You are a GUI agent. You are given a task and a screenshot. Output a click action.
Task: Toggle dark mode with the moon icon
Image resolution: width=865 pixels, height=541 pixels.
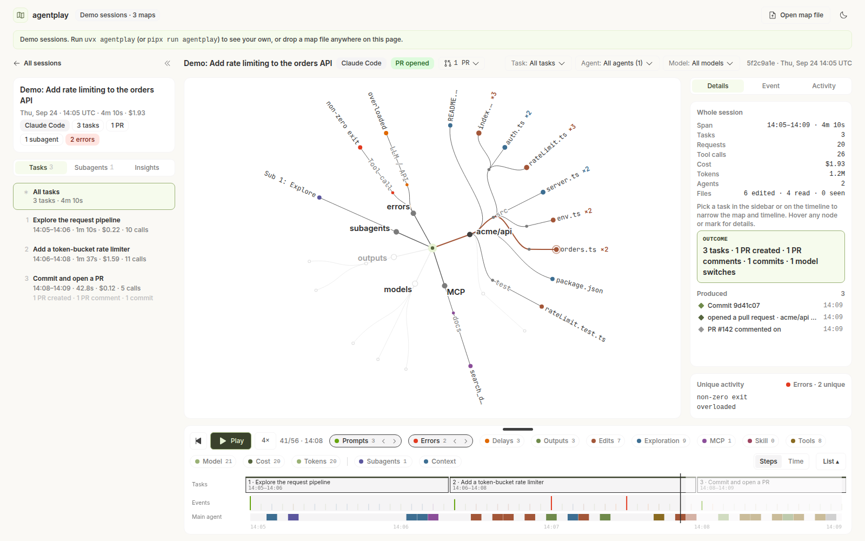pyautogui.click(x=843, y=15)
